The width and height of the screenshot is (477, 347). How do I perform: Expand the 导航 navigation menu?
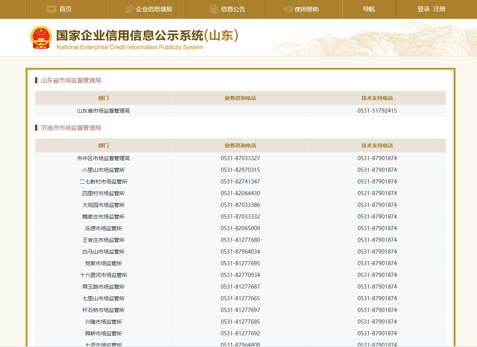369,9
